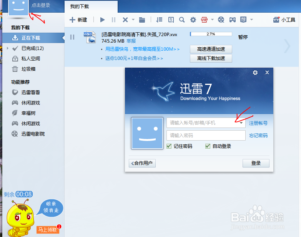Open search with magnifier icon
The height and width of the screenshot is (237, 301).
[182, 20]
